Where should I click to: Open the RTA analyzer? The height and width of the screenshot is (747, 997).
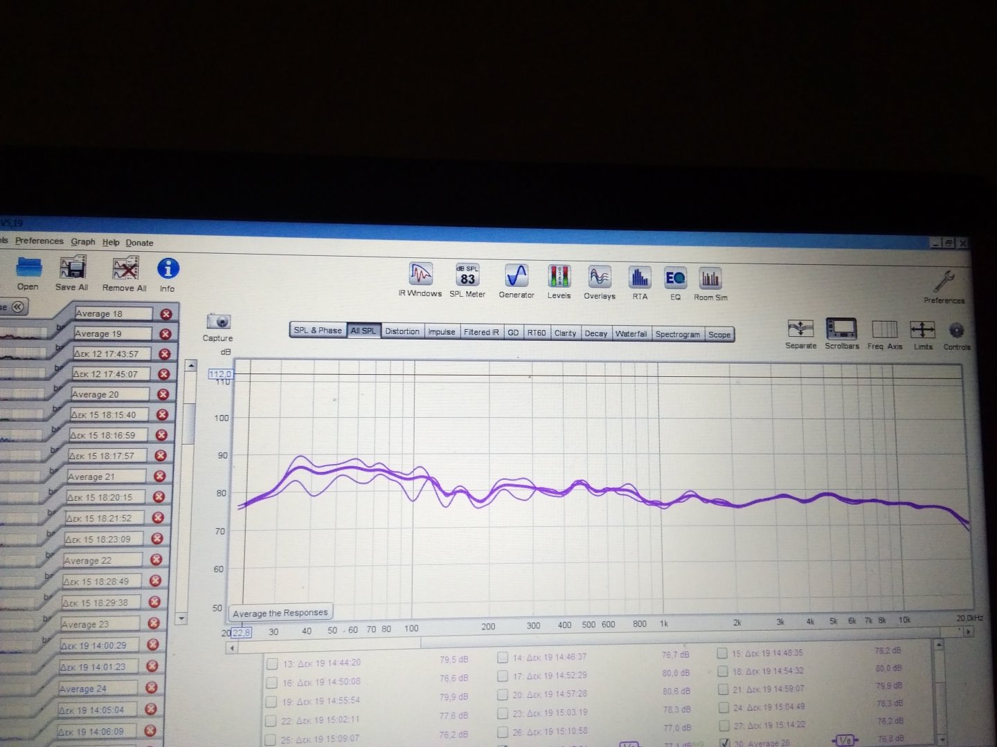pyautogui.click(x=640, y=279)
